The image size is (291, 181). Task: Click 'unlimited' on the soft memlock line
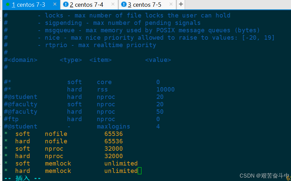pyautogui.click(x=121, y=164)
